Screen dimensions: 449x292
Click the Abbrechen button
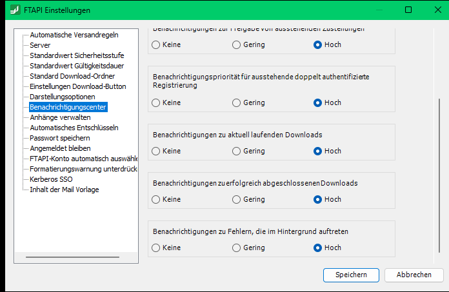tap(414, 275)
